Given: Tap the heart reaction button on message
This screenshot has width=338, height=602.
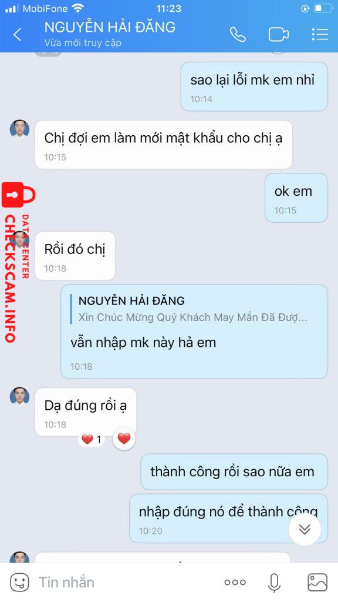Looking at the screenshot, I should click(x=124, y=439).
